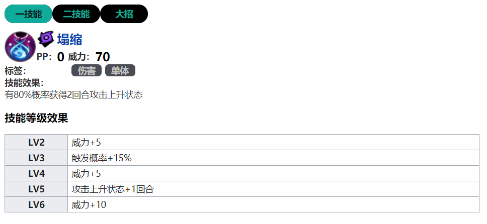Click the 攻击上升状态+1回合 effect text
The image size is (487, 224).
point(113,189)
